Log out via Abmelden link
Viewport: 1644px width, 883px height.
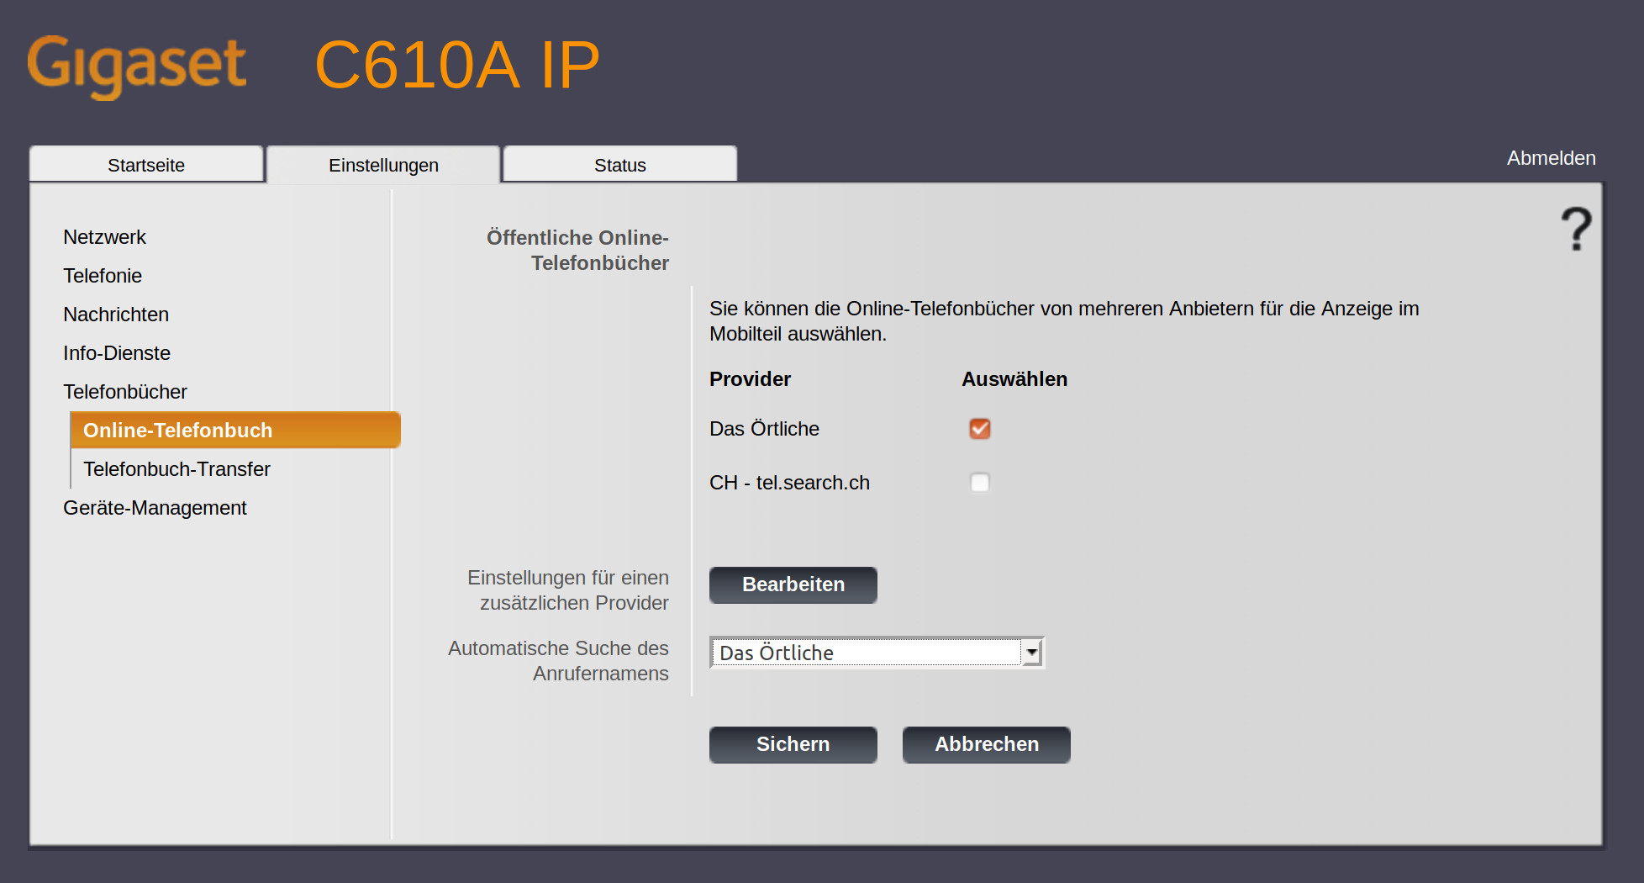pyautogui.click(x=1550, y=158)
